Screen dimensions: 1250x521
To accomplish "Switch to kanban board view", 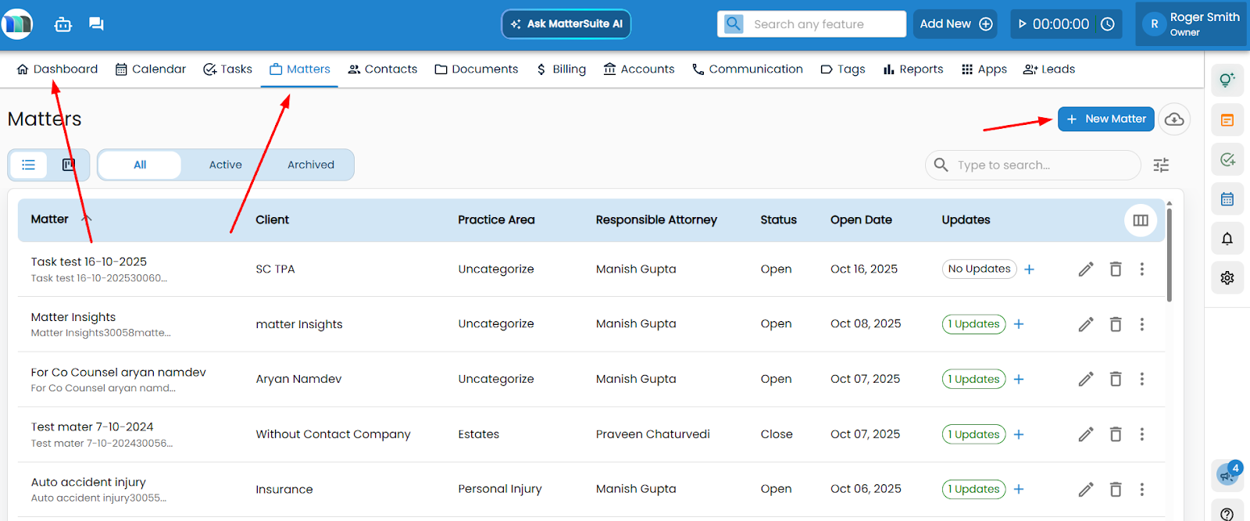I will 69,165.
